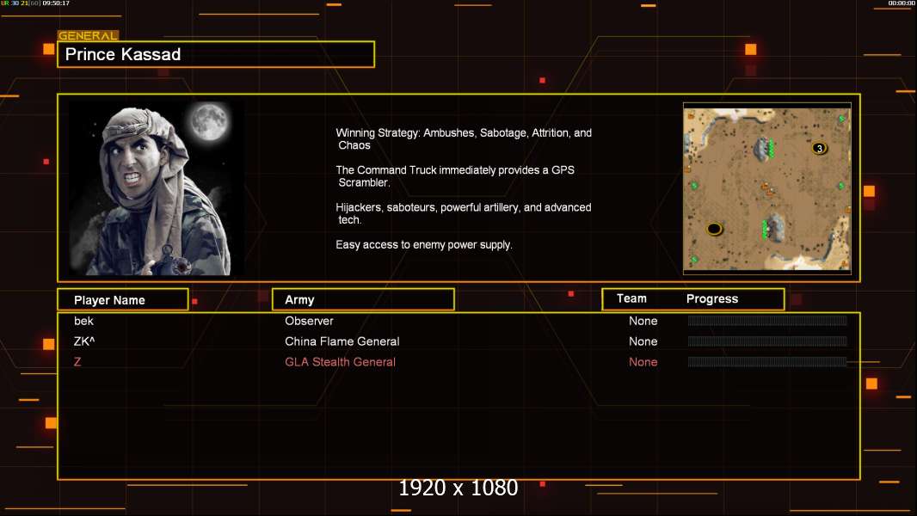Select start position marker 3 on the map

(x=819, y=148)
